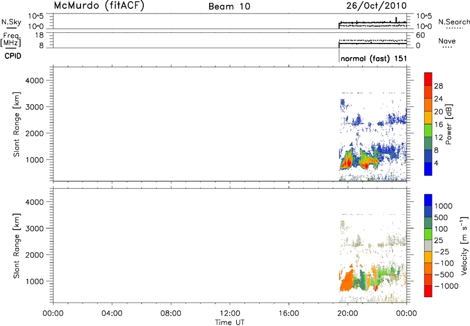Click the 18 tick on frequency axis

[x=39, y=35]
